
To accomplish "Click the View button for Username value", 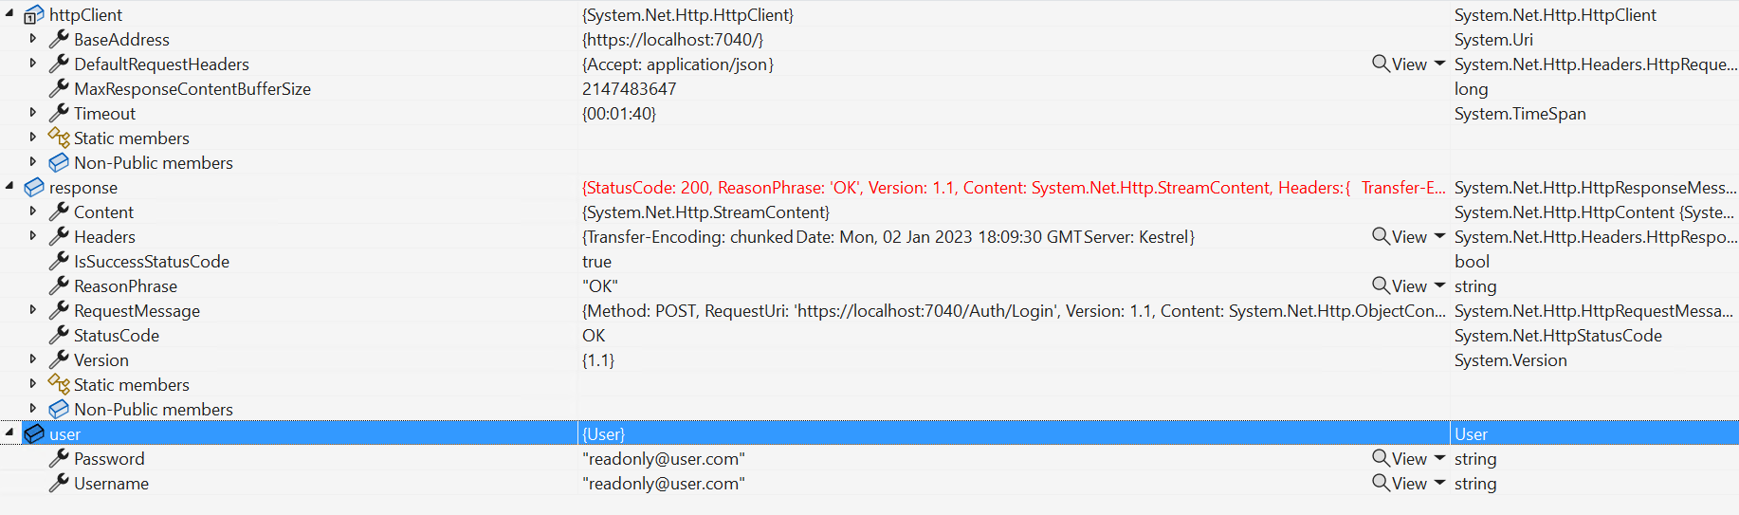I will point(1400,483).
